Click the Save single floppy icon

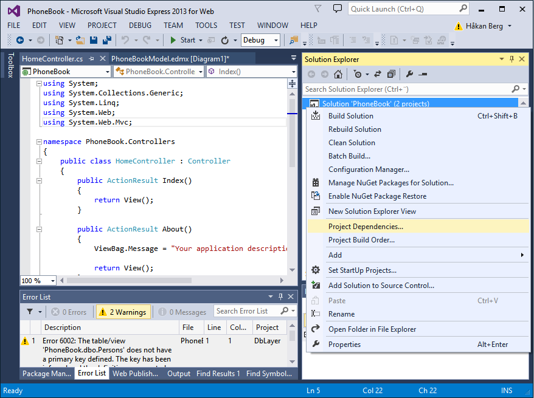(94, 40)
